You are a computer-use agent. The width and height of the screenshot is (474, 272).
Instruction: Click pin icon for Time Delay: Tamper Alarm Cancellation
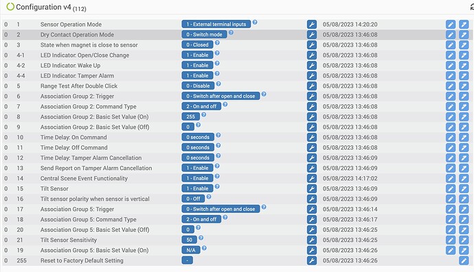(464, 158)
